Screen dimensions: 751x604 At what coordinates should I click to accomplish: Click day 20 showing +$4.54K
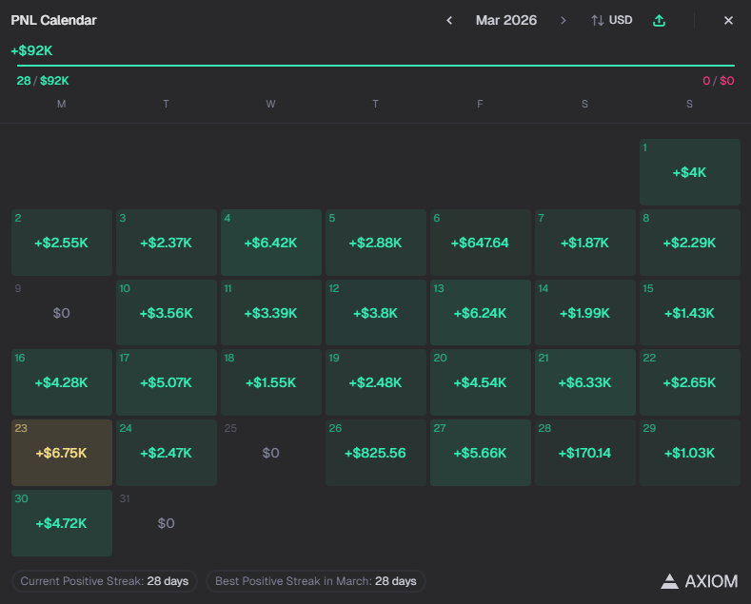click(x=481, y=382)
